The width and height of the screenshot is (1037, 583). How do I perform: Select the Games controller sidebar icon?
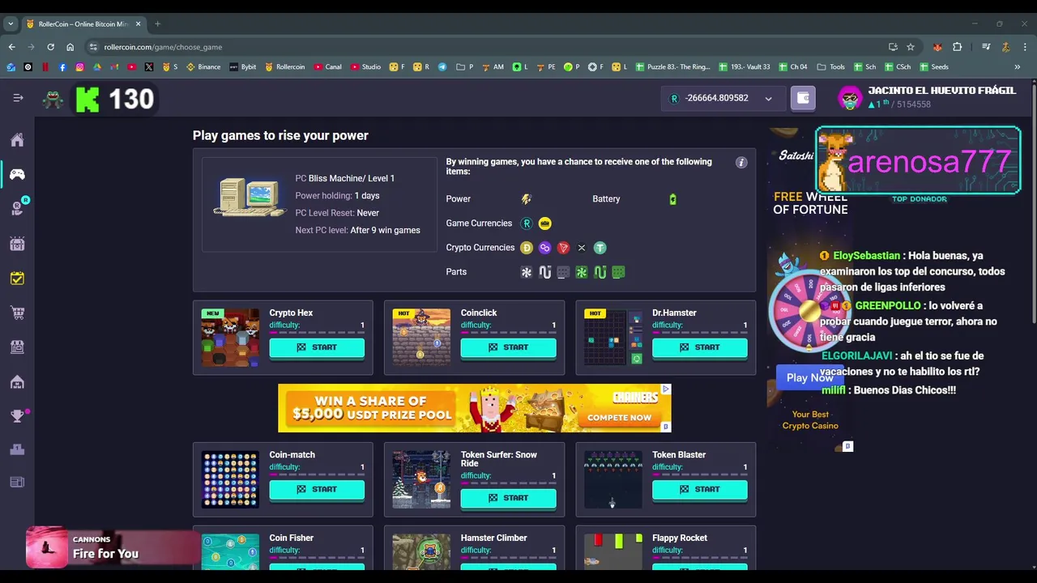click(17, 174)
